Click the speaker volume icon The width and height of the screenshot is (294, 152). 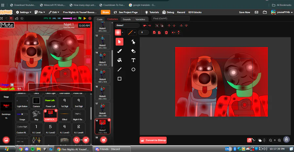pyautogui.click(x=75, y=18)
